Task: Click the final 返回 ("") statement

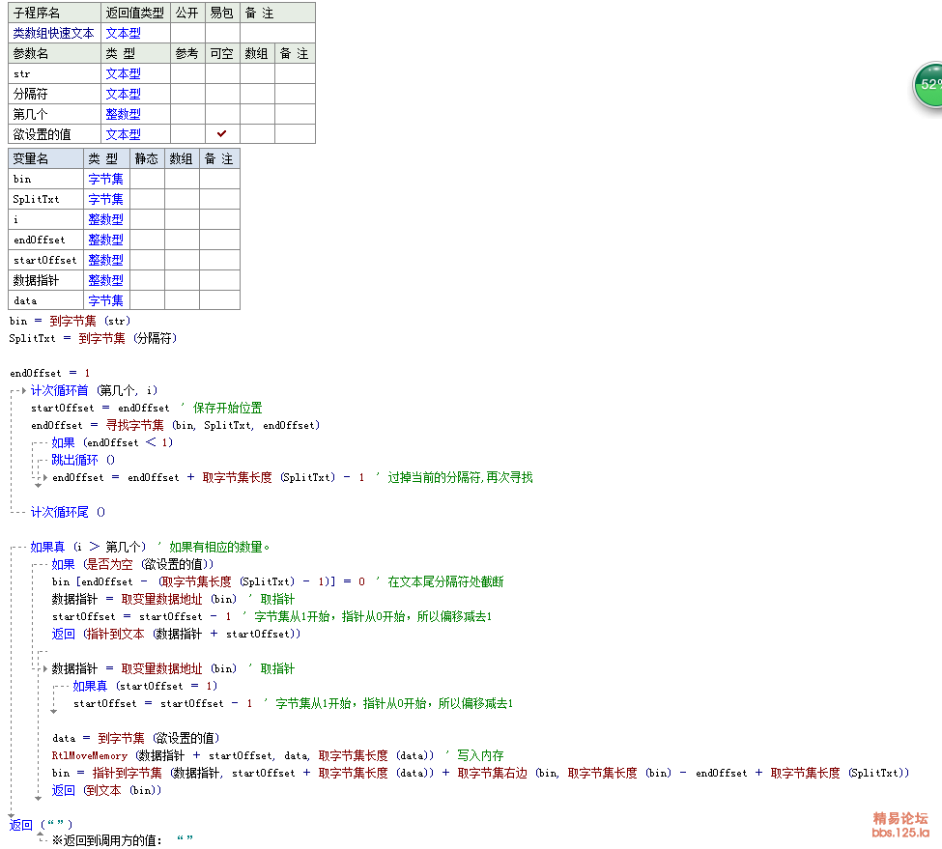Action: coord(41,825)
